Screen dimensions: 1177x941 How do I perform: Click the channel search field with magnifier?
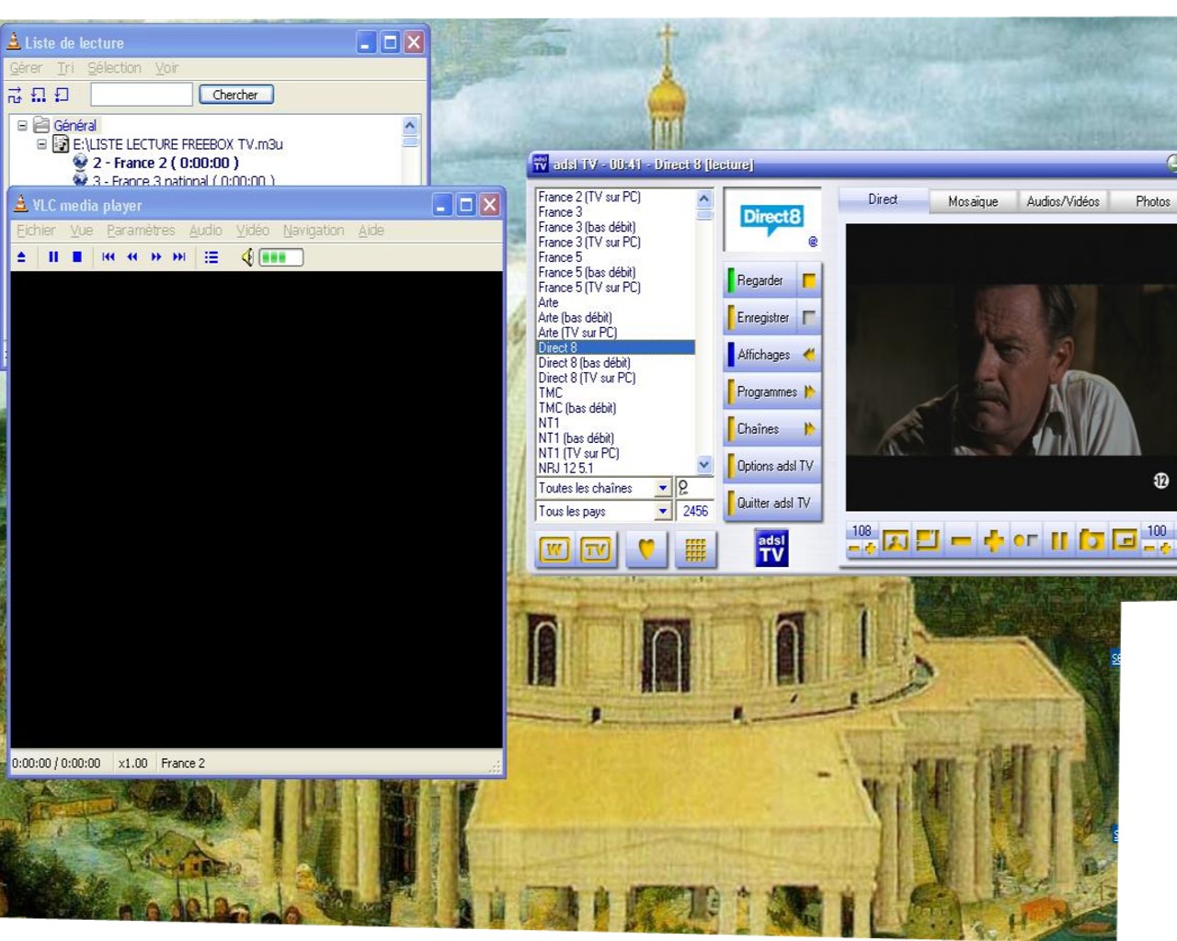tap(695, 488)
